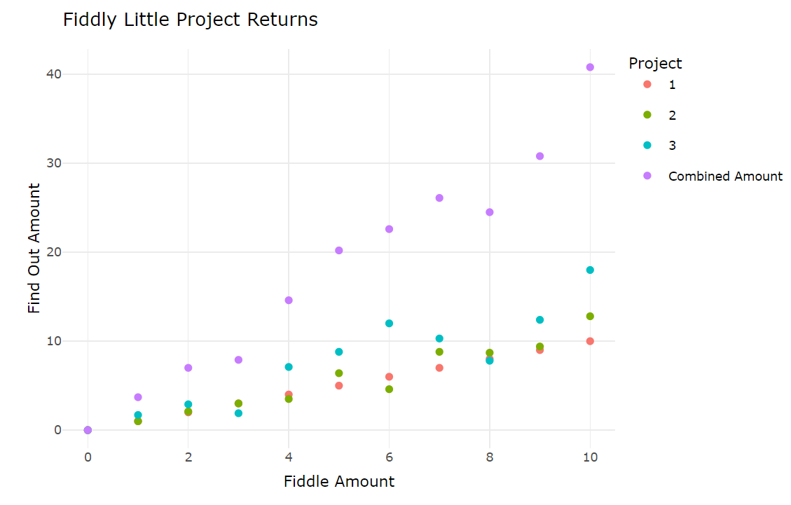Click the Project legend title
The width and height of the screenshot is (791, 505).
click(x=655, y=64)
